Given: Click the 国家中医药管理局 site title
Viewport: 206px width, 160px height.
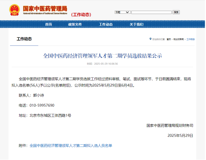Looking at the screenshot, I should (x=45, y=9).
